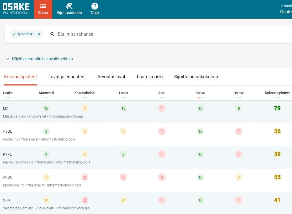Click ADBE's Laatu score badge 7

point(123,131)
